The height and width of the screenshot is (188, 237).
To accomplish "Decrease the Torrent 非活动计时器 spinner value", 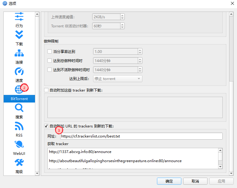I will [x=122, y=27].
